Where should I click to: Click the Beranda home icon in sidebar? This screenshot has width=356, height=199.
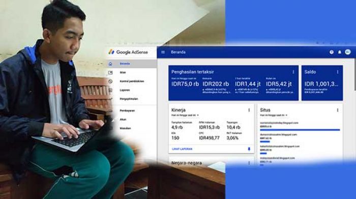pos(110,64)
